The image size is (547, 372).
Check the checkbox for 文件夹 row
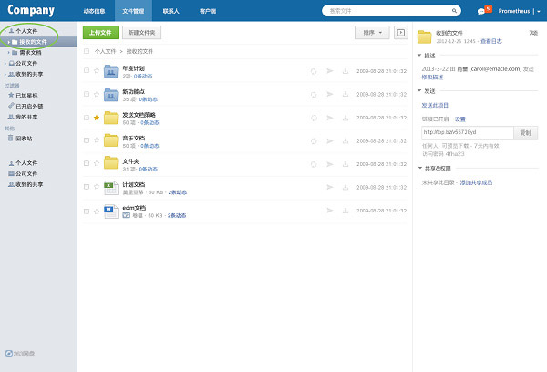click(x=87, y=164)
